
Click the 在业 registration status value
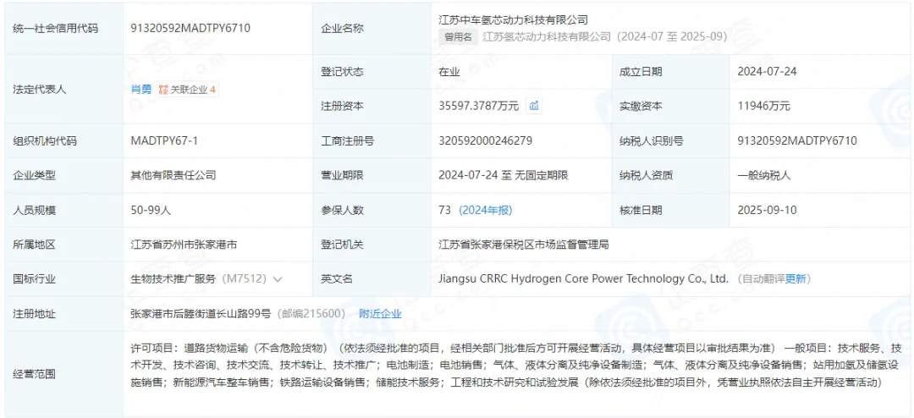[x=449, y=72]
